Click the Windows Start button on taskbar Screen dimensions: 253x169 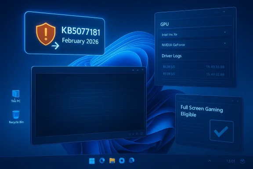92,161
